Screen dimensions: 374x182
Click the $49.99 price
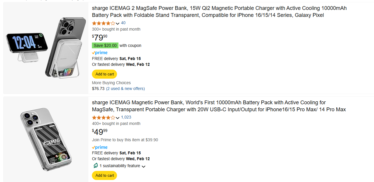click(x=100, y=132)
